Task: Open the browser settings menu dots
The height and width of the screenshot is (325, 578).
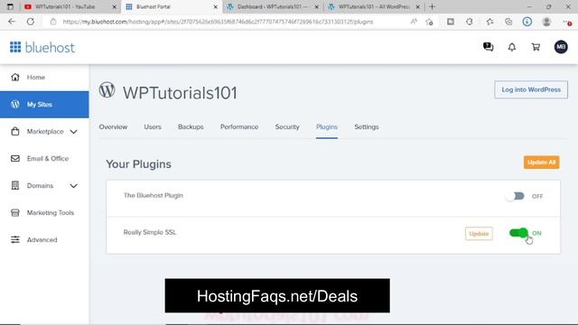Action: [x=567, y=23]
